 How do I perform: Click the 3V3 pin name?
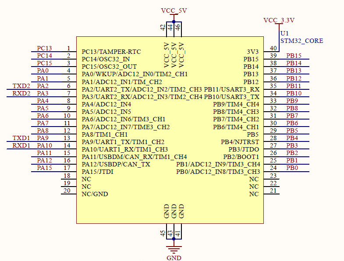point(253,52)
